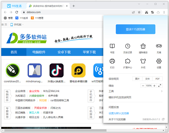This screenshot has width=169, height=133.
Task: Click the lock icon beside ddooo.com
Action: 24,12
